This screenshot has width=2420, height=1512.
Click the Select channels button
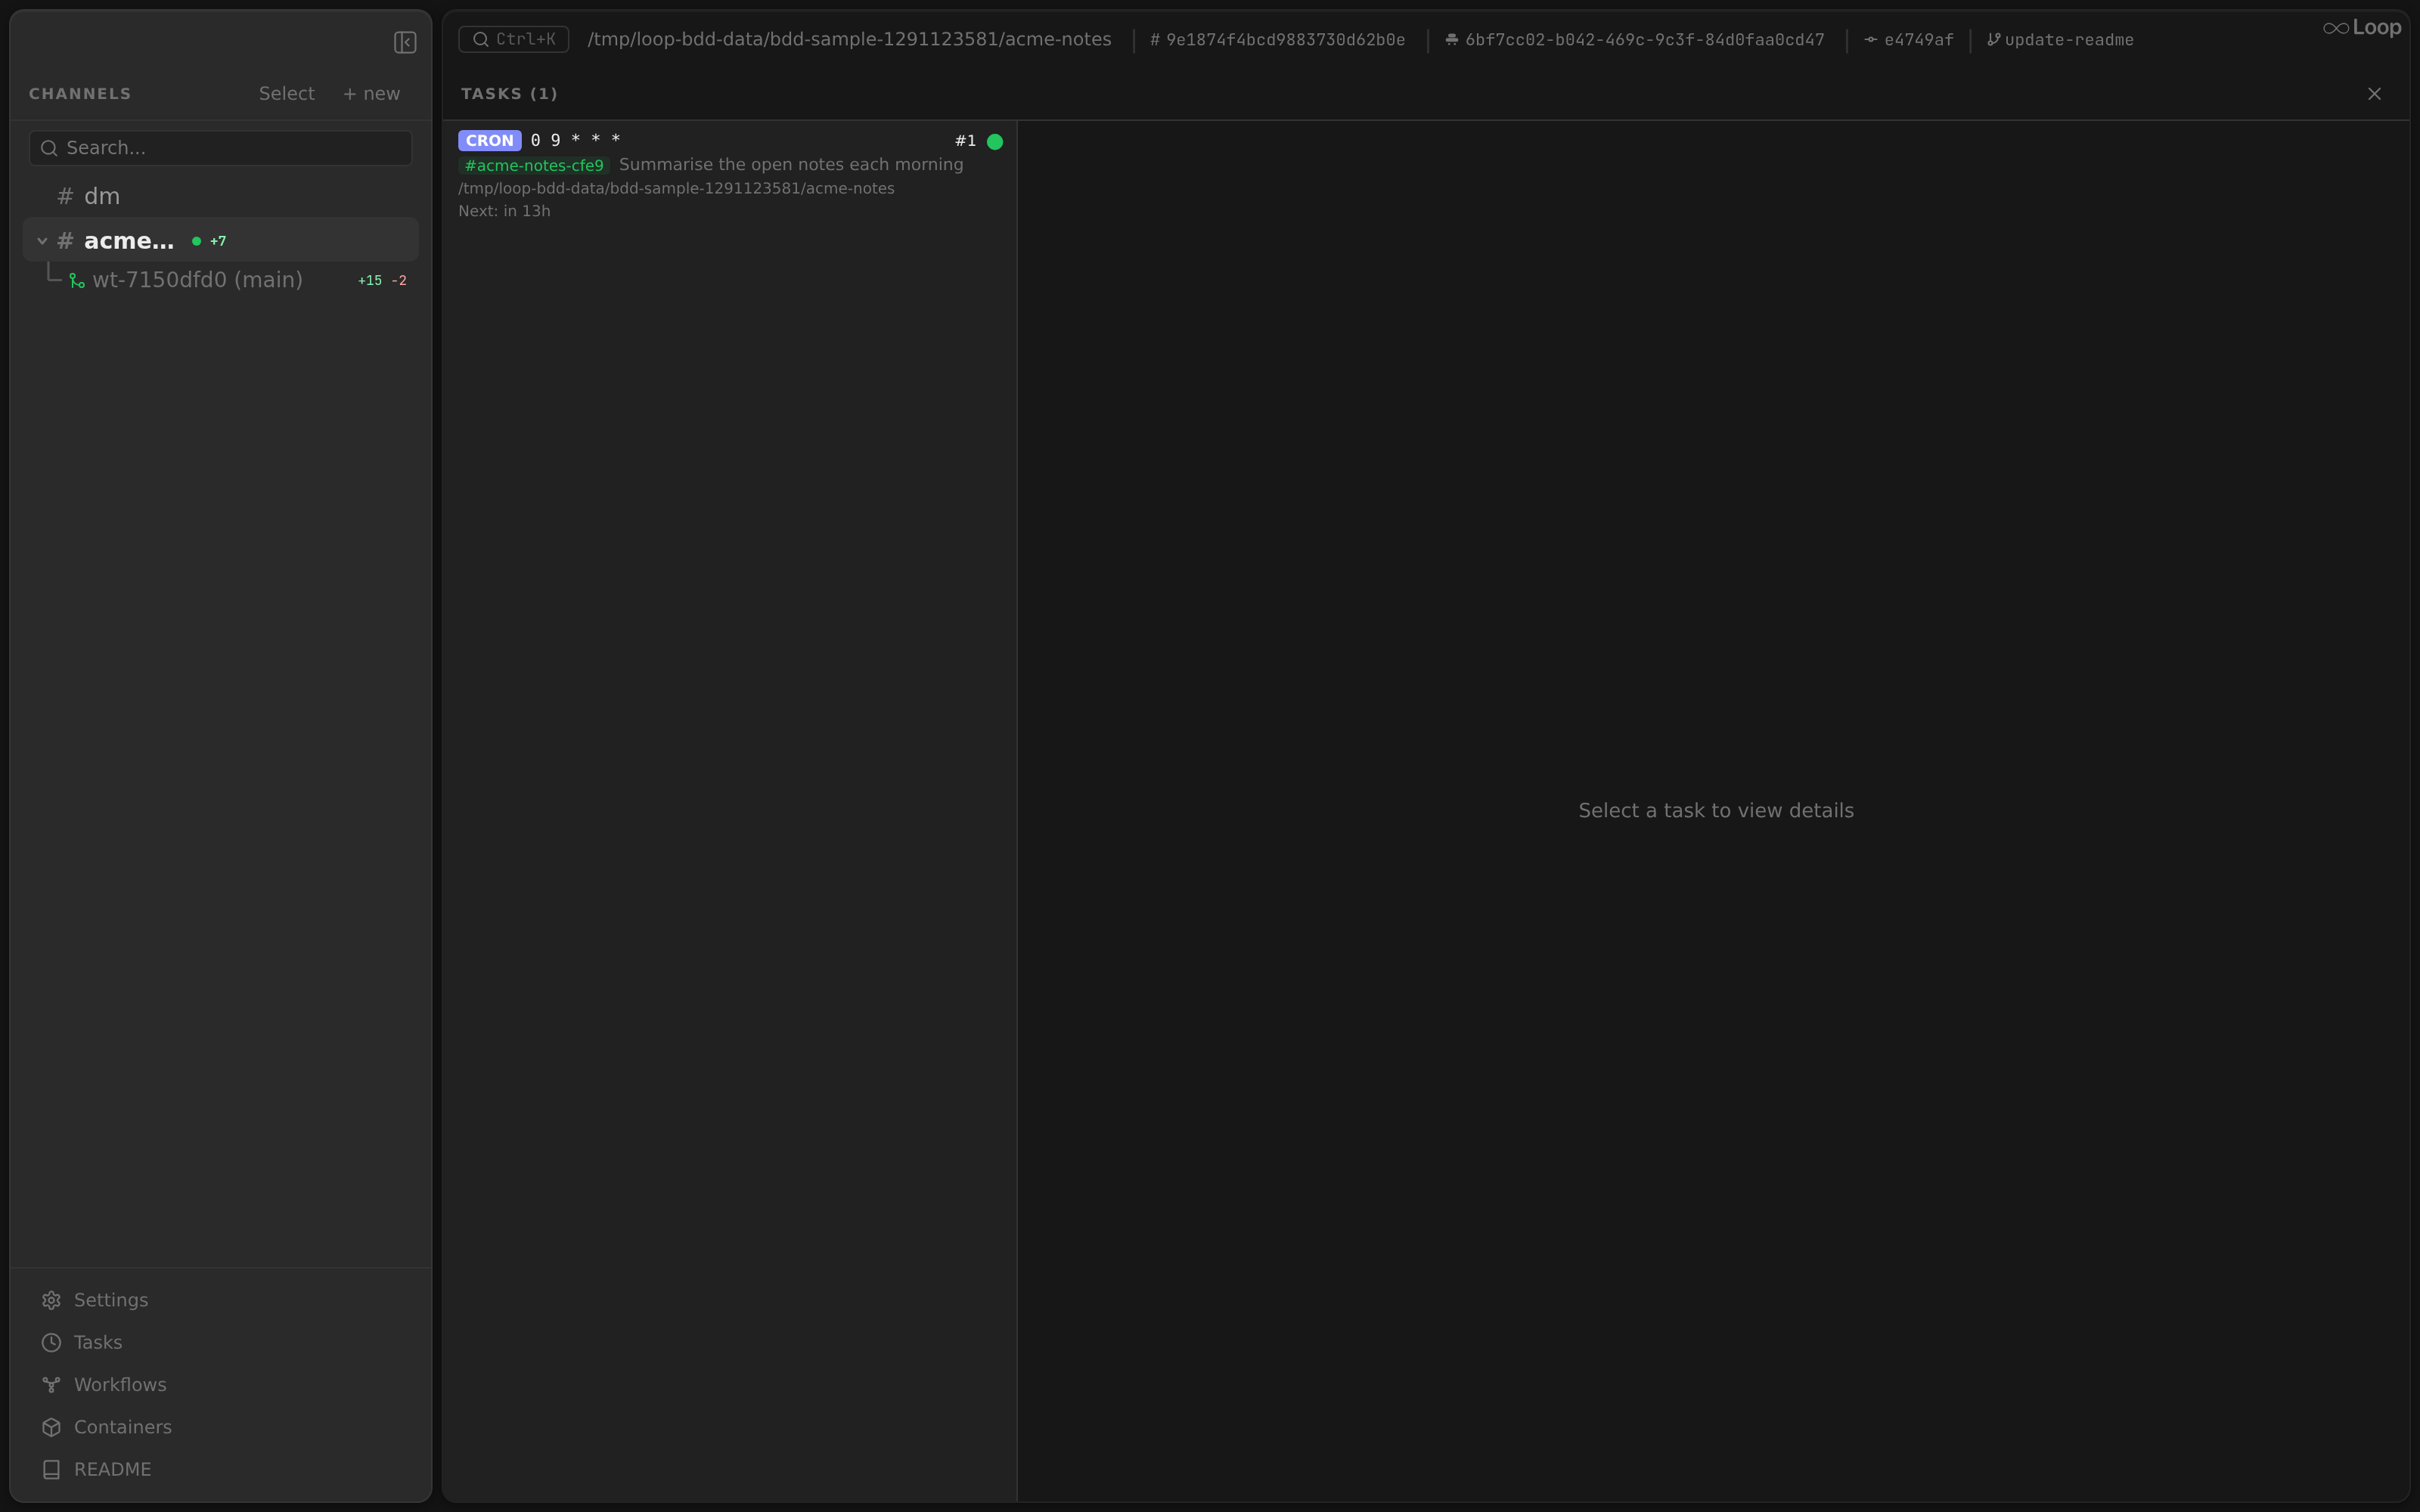[x=286, y=93]
